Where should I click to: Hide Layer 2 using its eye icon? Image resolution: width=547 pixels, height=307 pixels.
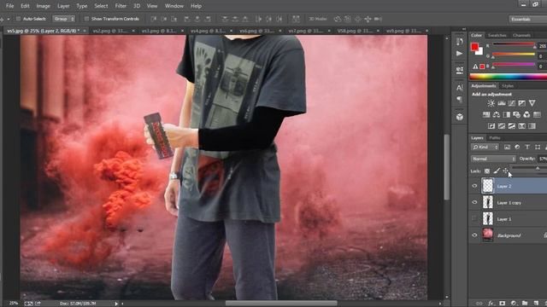pyautogui.click(x=474, y=186)
